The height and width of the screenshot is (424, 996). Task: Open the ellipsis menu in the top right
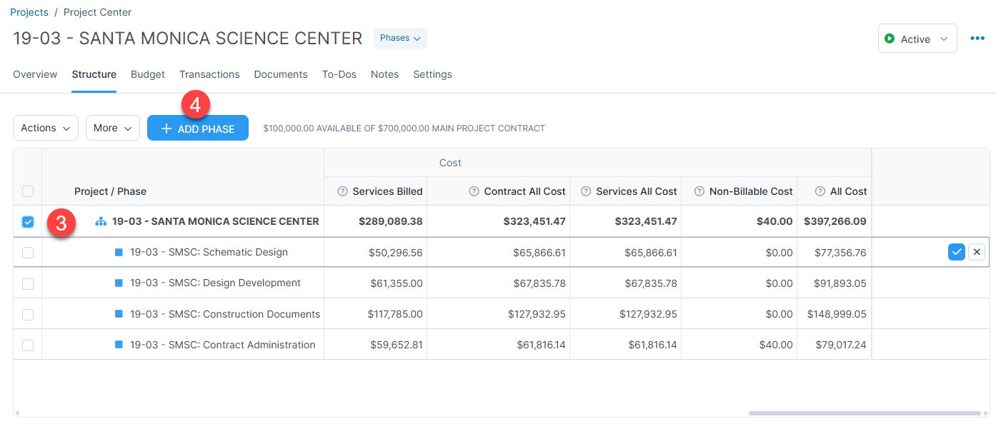pyautogui.click(x=977, y=38)
